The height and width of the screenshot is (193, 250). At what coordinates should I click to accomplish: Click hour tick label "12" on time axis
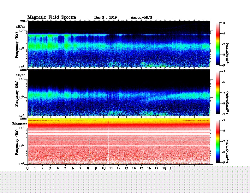point(119,168)
